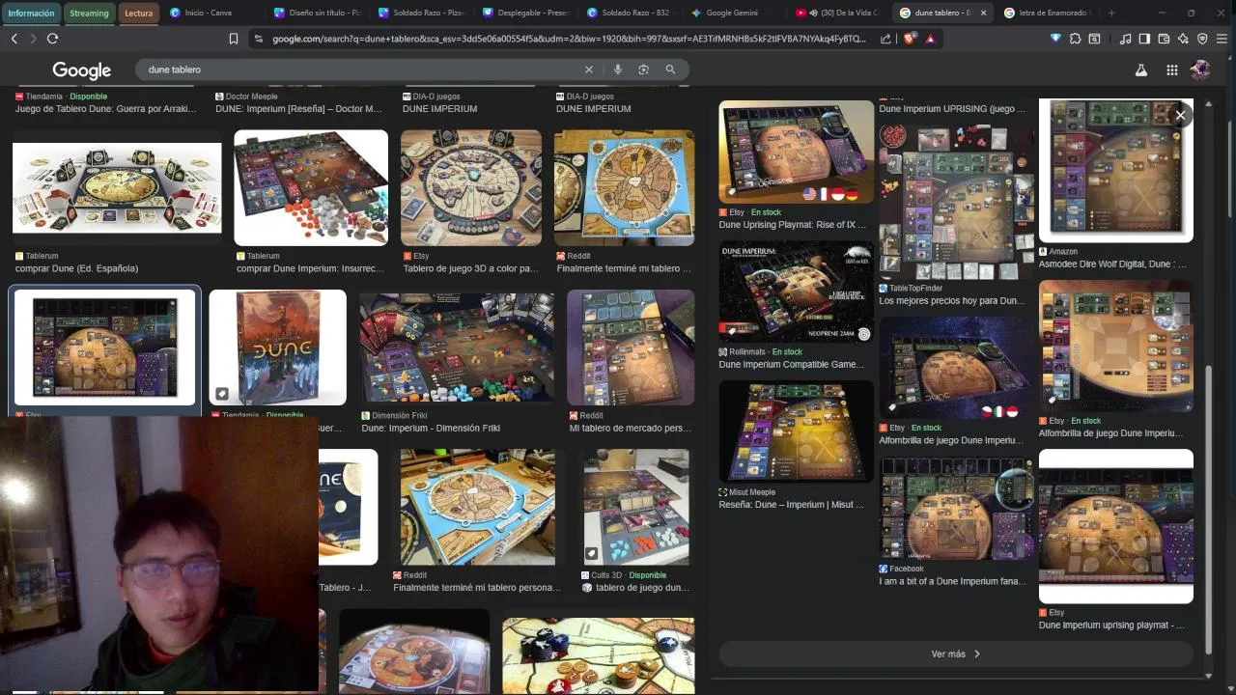1236x695 pixels.
Task: Click the dune tablero search input field
Action: tap(357, 69)
